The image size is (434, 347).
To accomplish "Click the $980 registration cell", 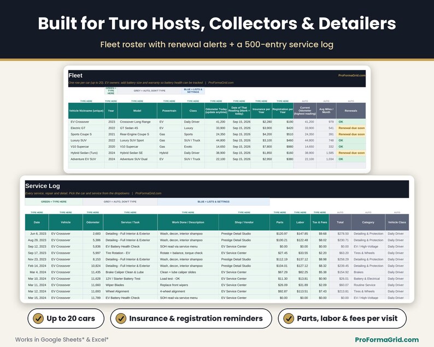I will point(283,146).
